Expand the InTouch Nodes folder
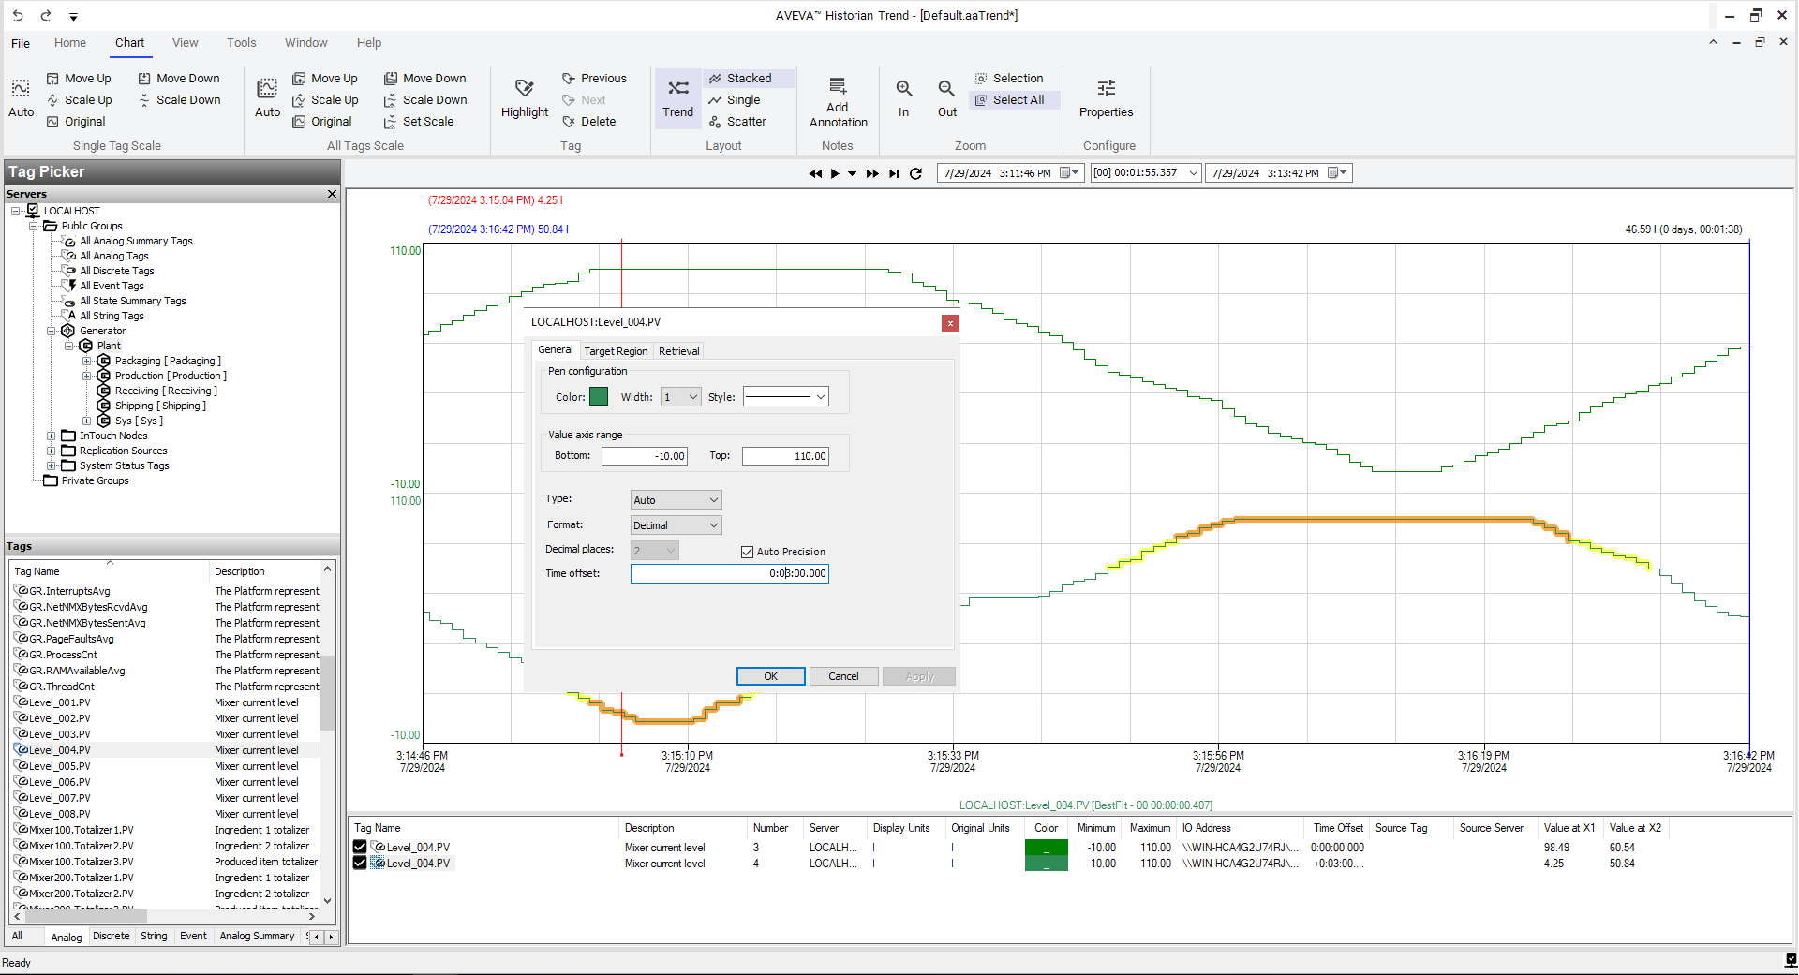Viewport: 1799px width, 975px height. 52,436
